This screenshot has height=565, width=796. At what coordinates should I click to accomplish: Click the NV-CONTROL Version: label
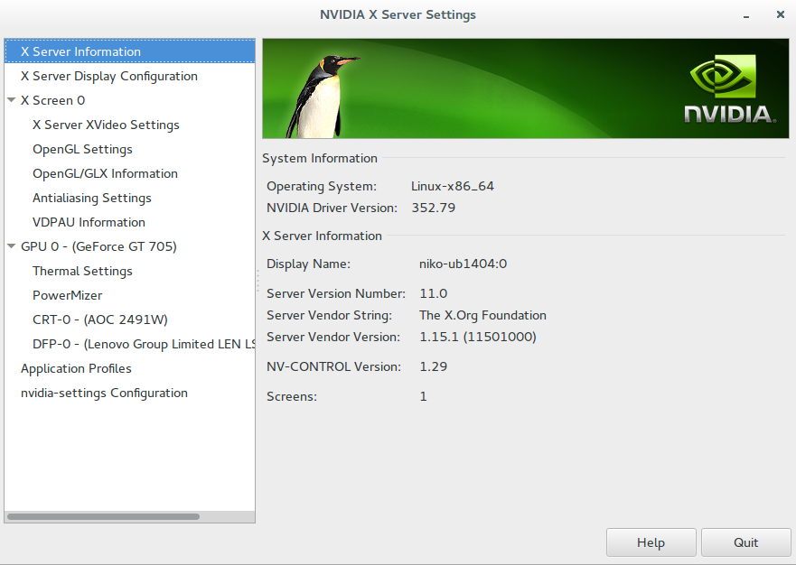334,366
